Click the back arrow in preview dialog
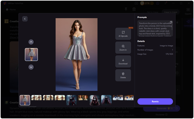The height and width of the screenshot is (119, 194). coord(25,19)
